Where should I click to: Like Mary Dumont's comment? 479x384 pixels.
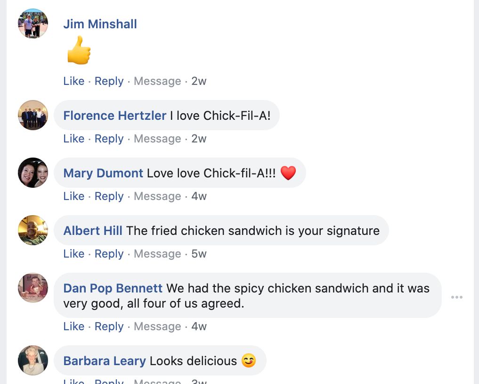point(73,196)
